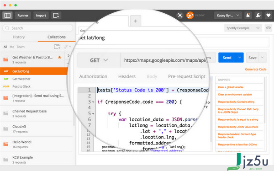
Task: Click the interceptor satellite icon
Action: [180, 16]
